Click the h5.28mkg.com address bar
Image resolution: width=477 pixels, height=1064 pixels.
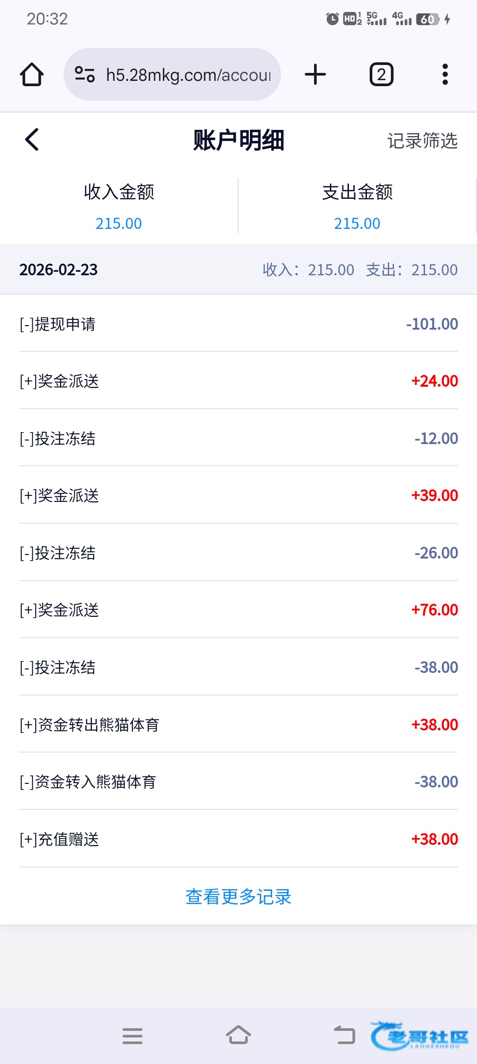click(x=188, y=75)
